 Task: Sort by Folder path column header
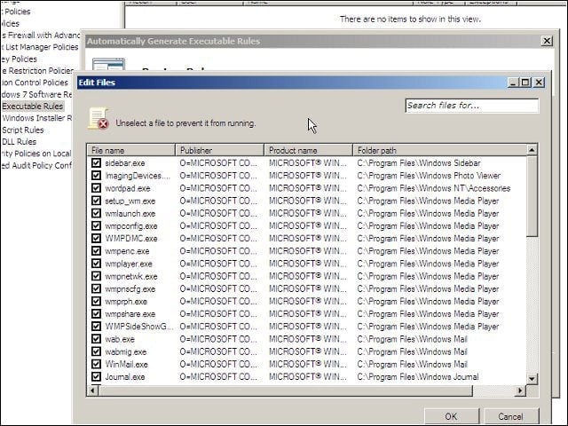click(x=440, y=150)
